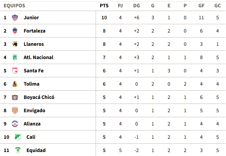Click the Llaneros team logo
The image size is (226, 156).
pyautogui.click(x=15, y=44)
